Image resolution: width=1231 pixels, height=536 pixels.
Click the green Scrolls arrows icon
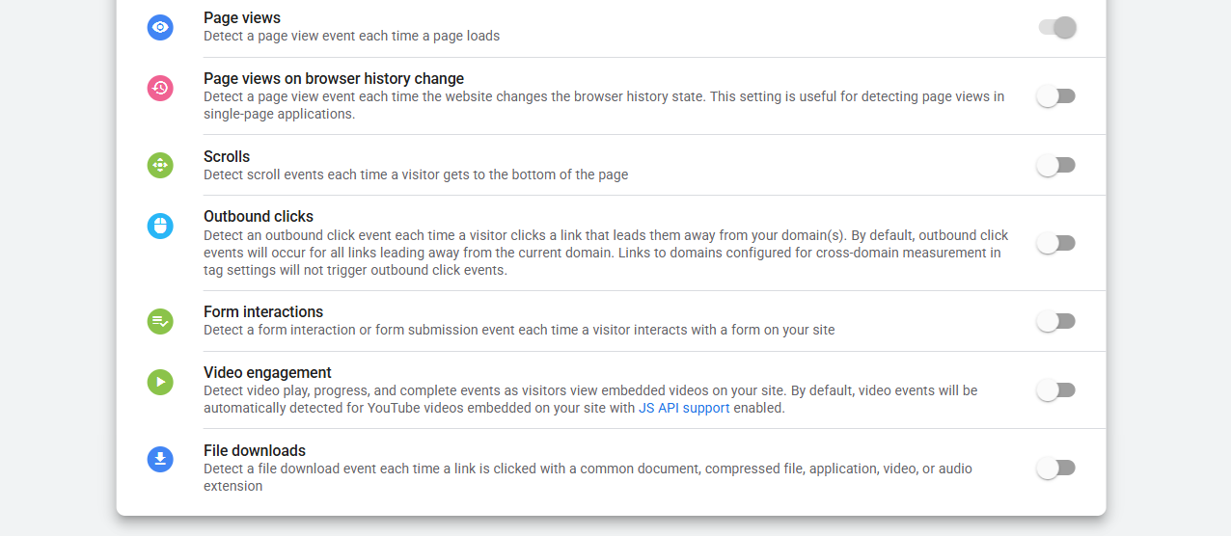click(160, 165)
